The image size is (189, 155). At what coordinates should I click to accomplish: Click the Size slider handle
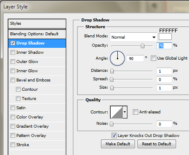point(112,88)
